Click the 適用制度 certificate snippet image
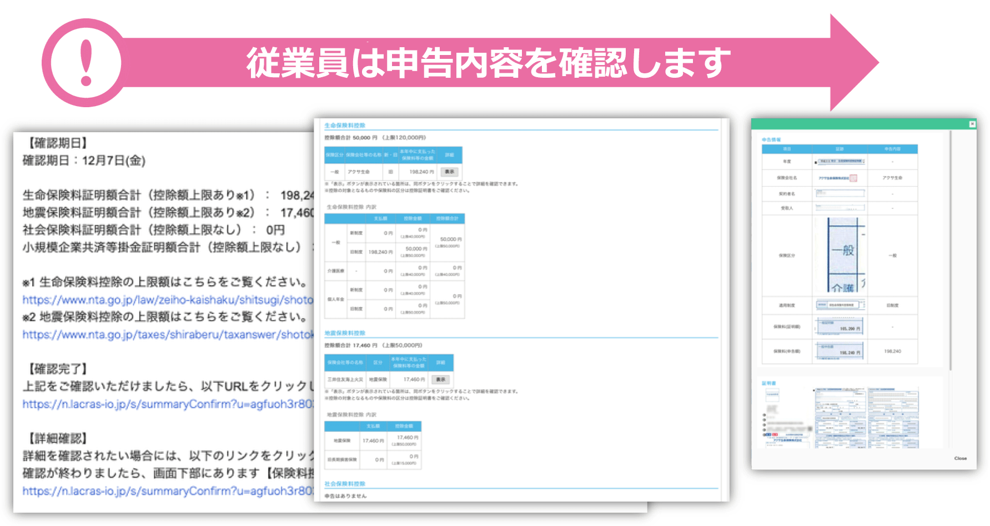 tap(840, 305)
